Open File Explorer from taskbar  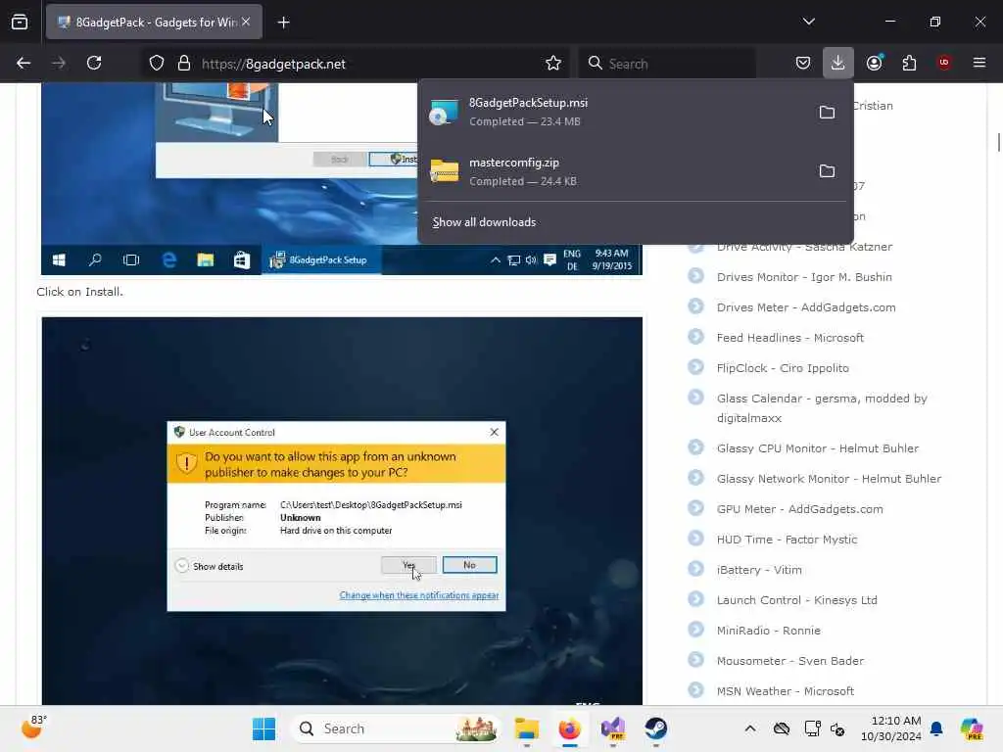coord(527,728)
